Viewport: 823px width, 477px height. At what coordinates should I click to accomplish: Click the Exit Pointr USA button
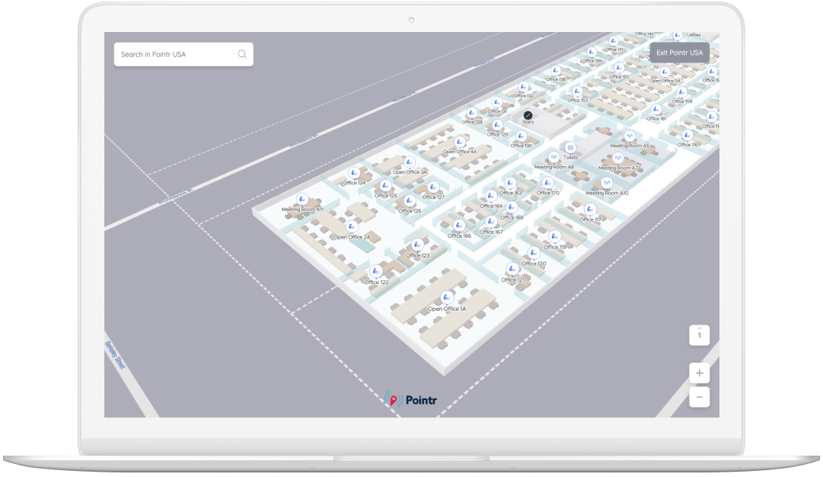[x=678, y=53]
